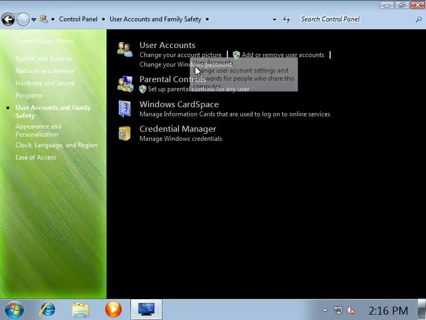This screenshot has width=426, height=320.
Task: Open the Credential Manager safe icon
Action: pos(125,133)
